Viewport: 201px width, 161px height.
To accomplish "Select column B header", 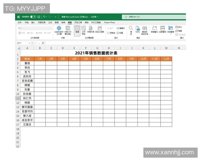I will pos(40,48).
